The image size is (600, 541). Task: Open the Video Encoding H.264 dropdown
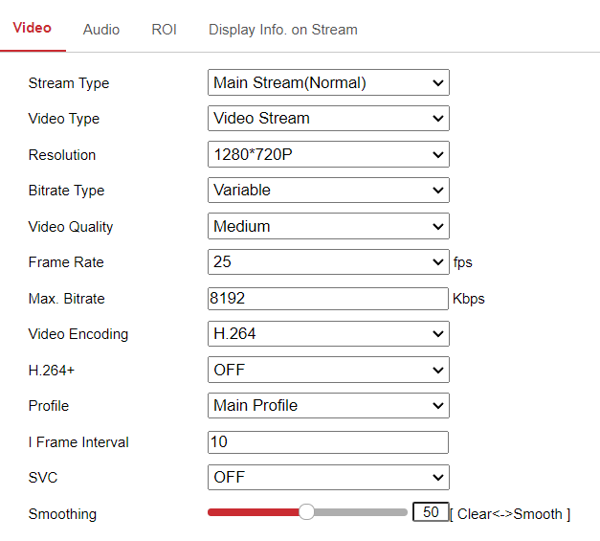pyautogui.click(x=328, y=334)
